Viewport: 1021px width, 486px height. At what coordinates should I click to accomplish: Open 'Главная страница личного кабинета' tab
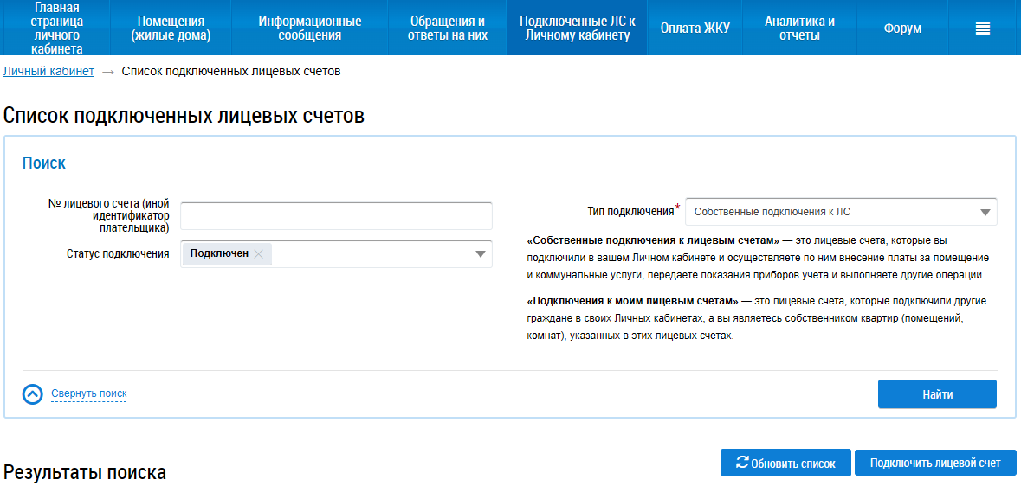click(56, 29)
